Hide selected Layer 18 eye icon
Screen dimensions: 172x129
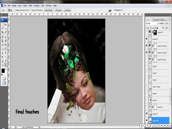pyautogui.click(x=147, y=120)
